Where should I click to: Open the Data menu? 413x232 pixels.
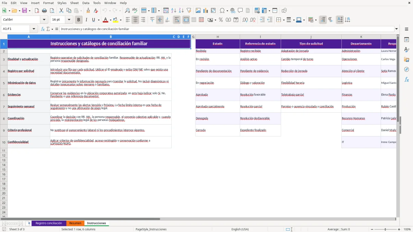[86, 3]
